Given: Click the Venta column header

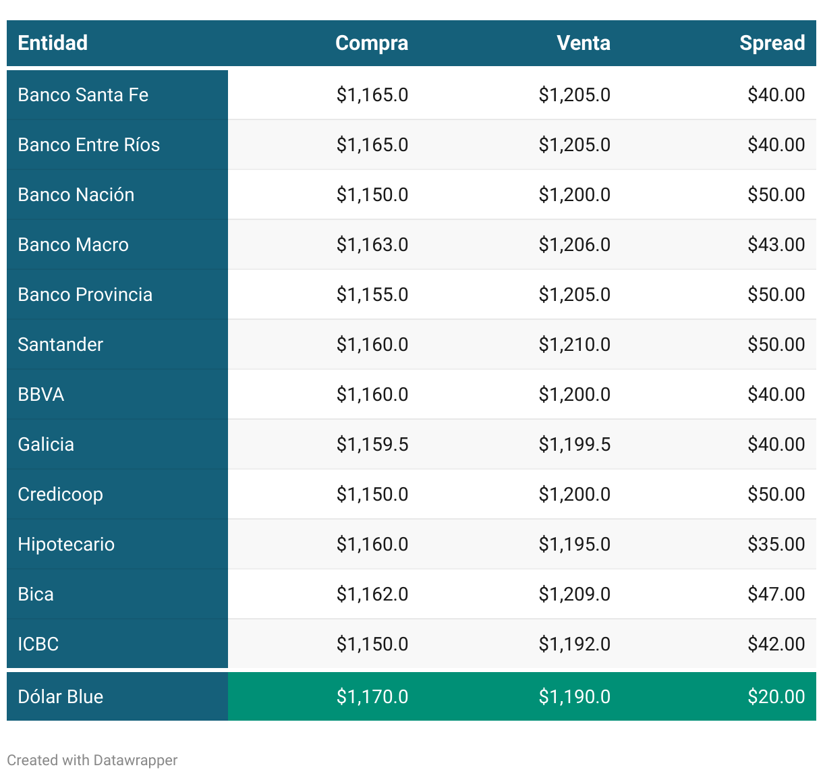Looking at the screenshot, I should point(583,43).
